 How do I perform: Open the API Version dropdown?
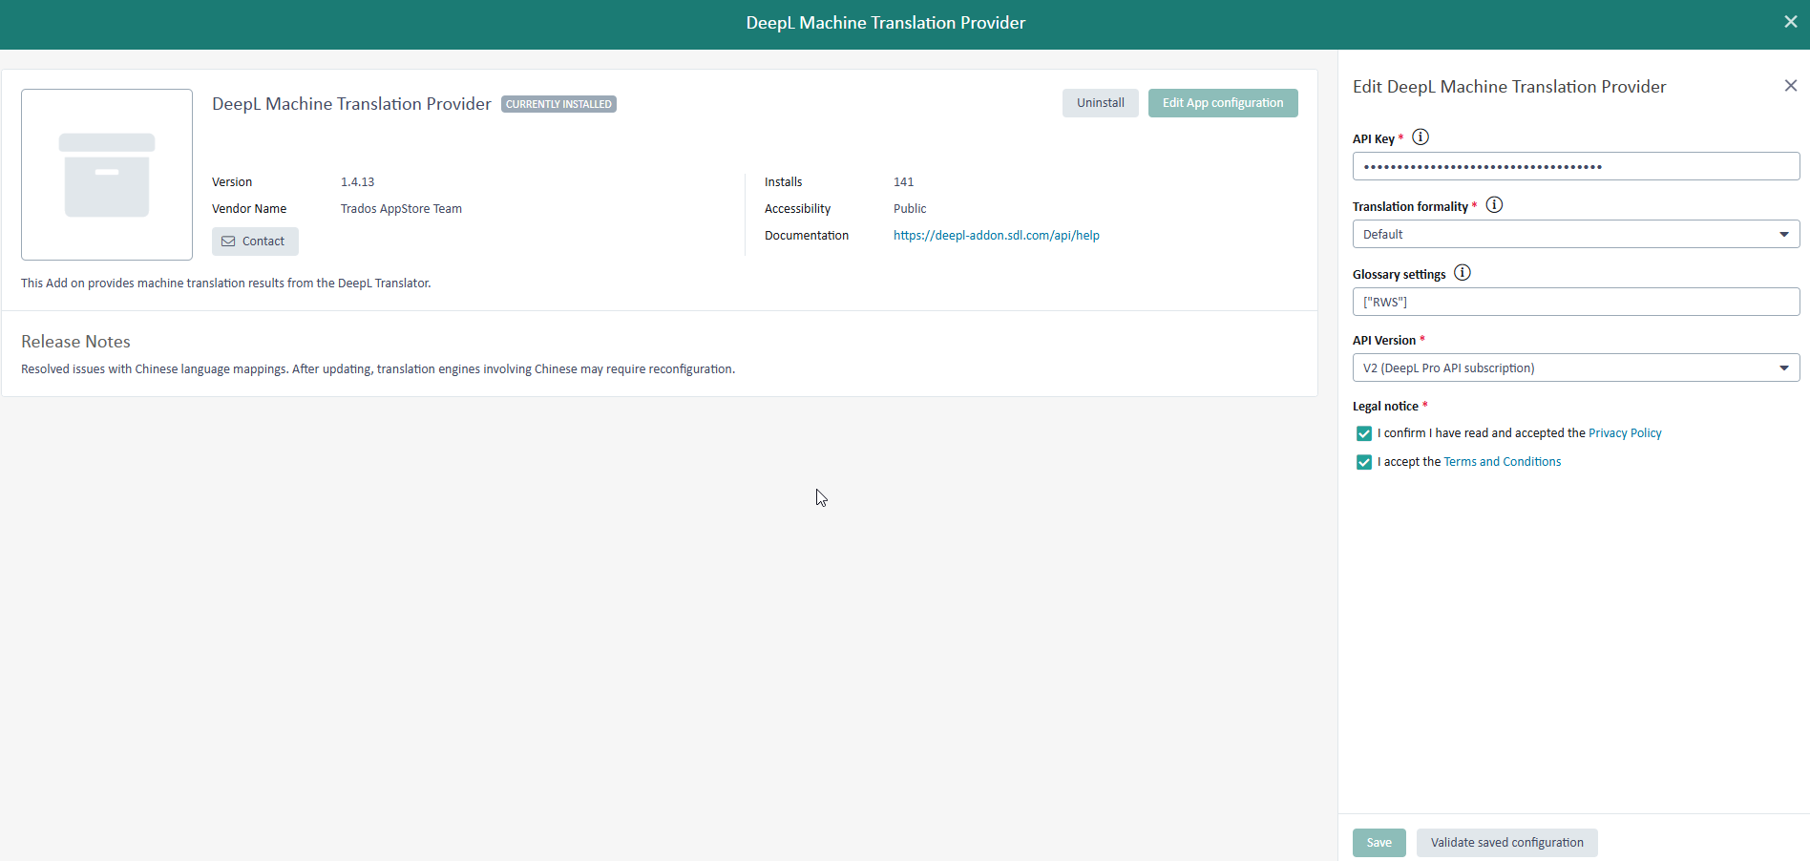point(1576,367)
